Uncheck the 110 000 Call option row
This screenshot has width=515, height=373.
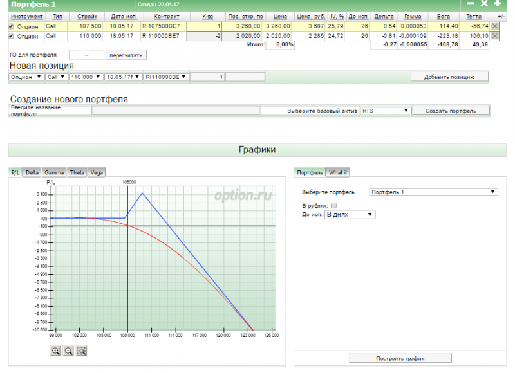coord(11,36)
